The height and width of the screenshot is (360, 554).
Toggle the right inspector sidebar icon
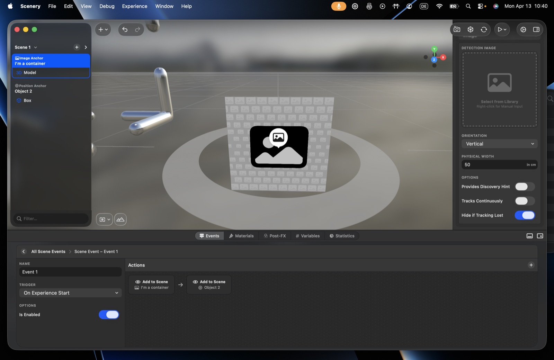tap(536, 29)
